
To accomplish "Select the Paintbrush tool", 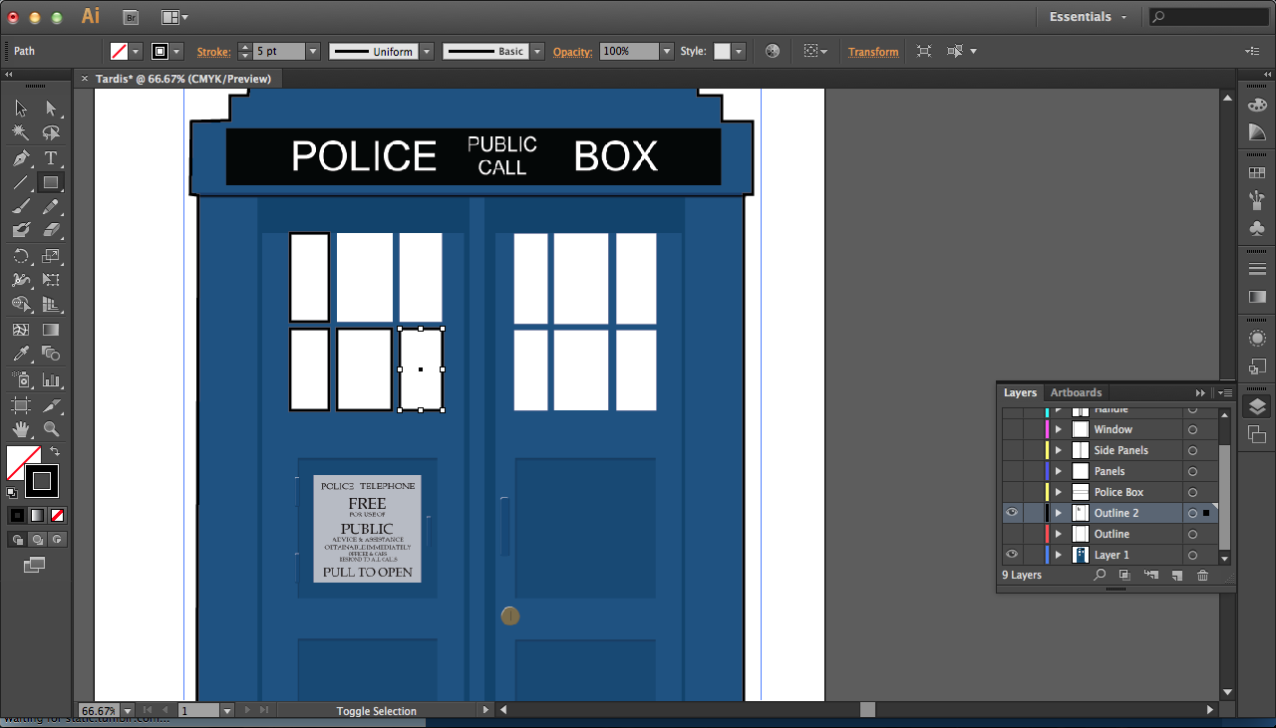I will 21,206.
